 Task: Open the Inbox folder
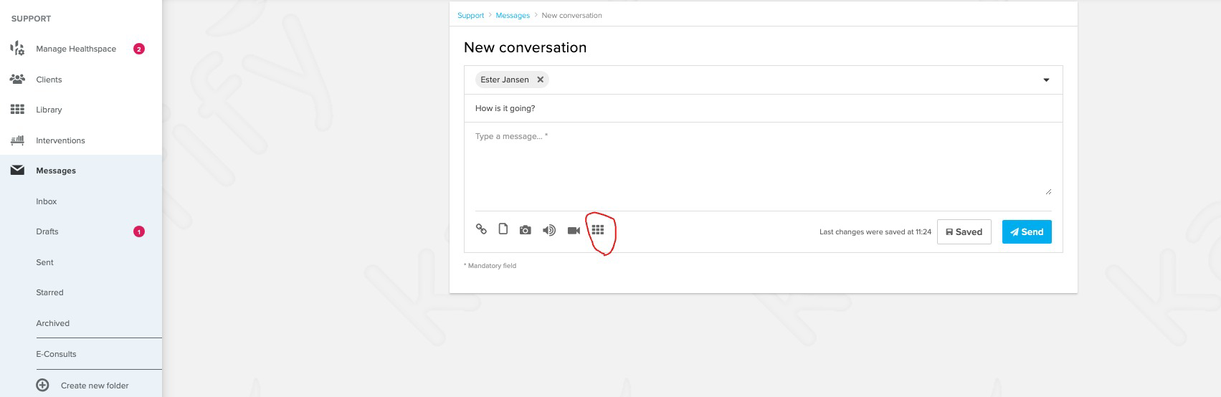coord(47,201)
